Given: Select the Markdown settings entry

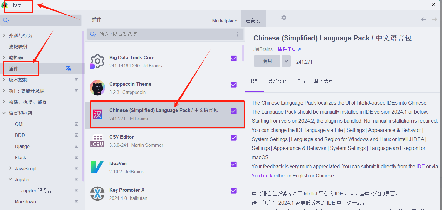Looking at the screenshot, I should point(25,202).
